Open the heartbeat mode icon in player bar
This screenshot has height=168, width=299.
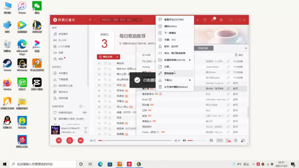228,141
